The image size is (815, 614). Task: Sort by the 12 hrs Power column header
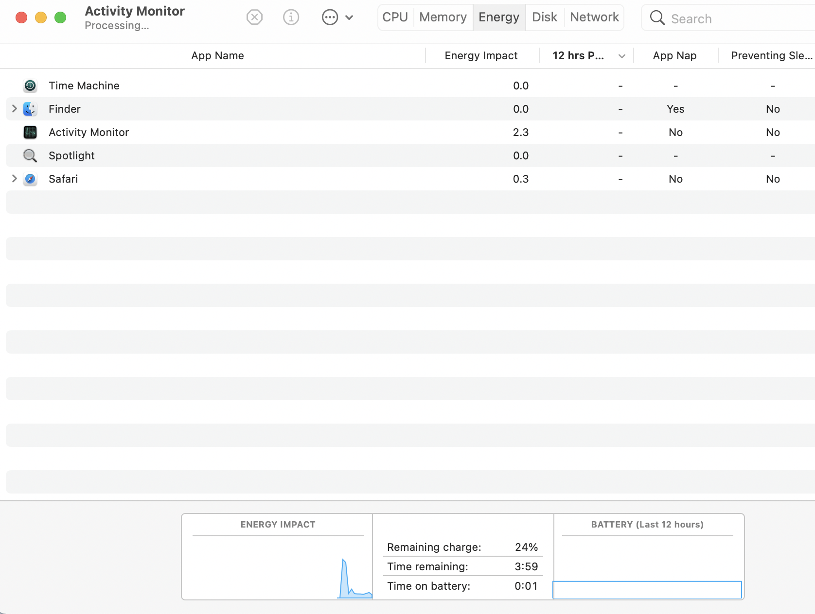[578, 56]
